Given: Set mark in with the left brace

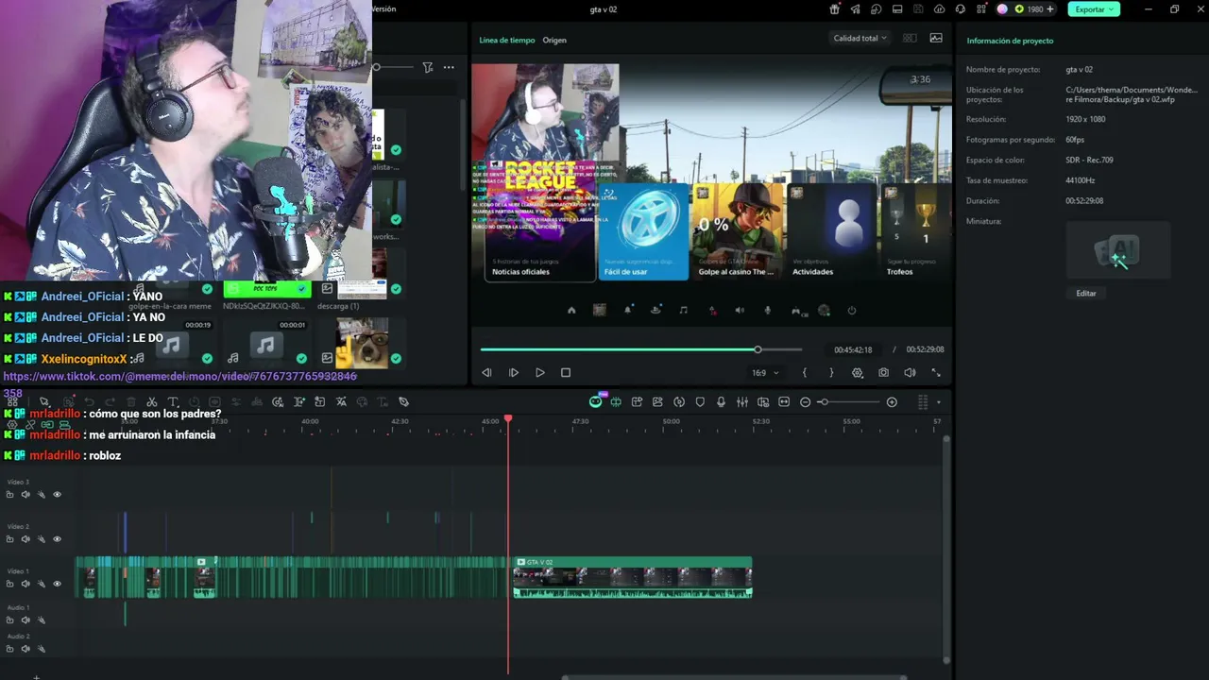Looking at the screenshot, I should (x=805, y=373).
